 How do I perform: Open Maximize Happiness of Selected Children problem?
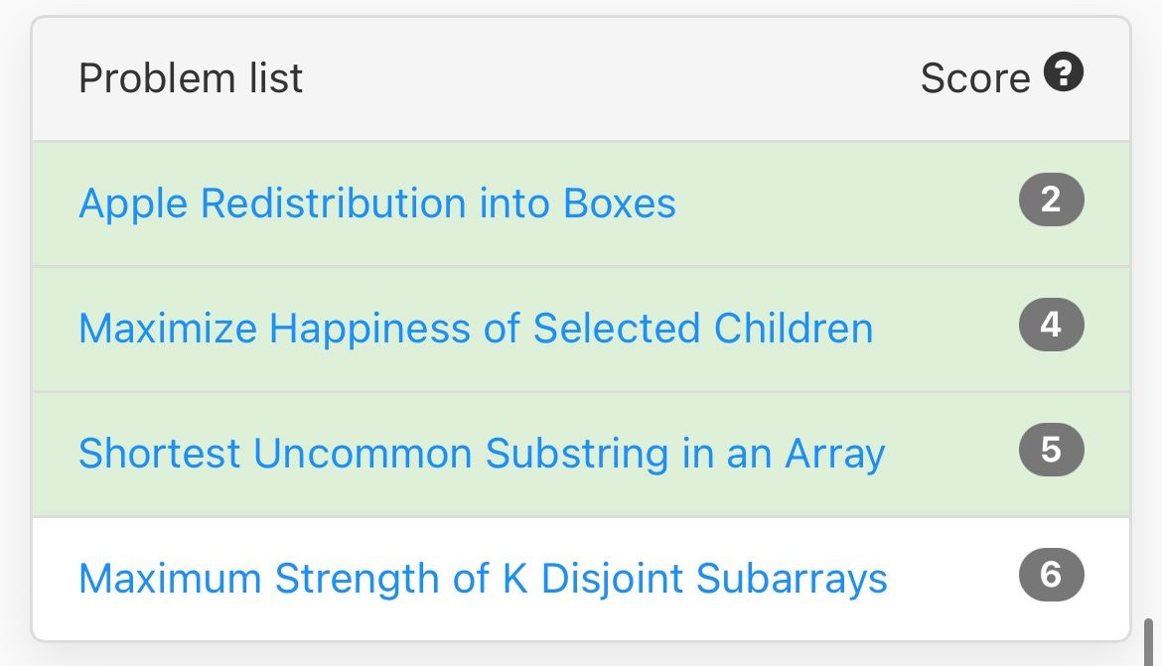pyautogui.click(x=476, y=329)
